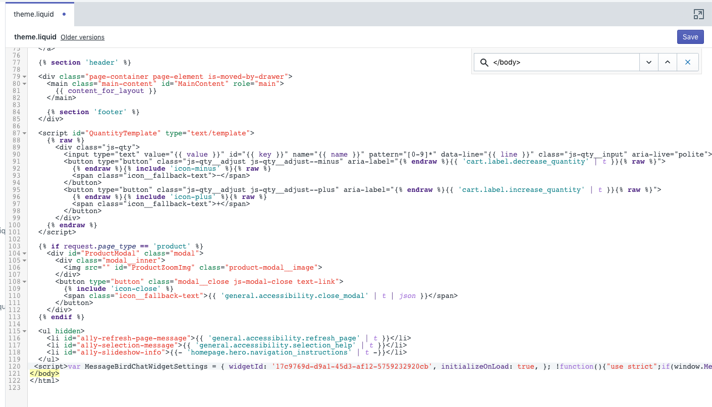Collapse the page-container div at line 79
Image resolution: width=712 pixels, height=407 pixels.
(x=24, y=77)
